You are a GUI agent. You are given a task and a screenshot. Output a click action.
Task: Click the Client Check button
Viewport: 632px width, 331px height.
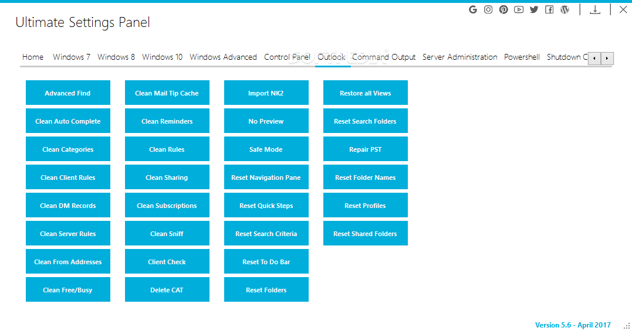click(x=167, y=261)
